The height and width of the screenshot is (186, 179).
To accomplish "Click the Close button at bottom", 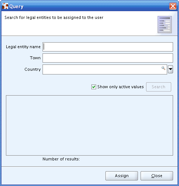I will [157, 176].
